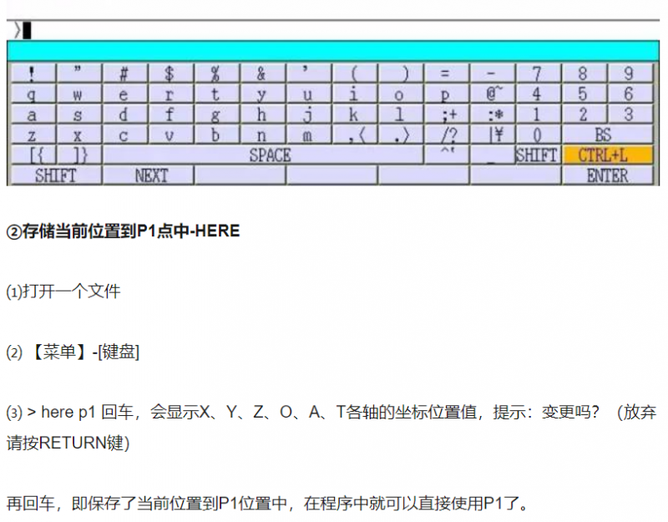The width and height of the screenshot is (668, 522).
Task: Tap the number 0 key
Action: 539,134
